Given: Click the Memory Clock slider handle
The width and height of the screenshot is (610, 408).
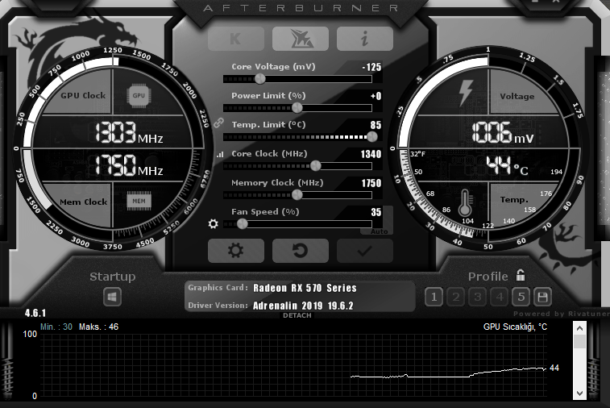Looking at the screenshot, I should [297, 194].
